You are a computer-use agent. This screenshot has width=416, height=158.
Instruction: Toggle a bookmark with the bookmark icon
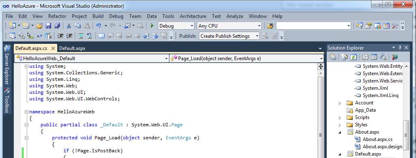point(101,36)
